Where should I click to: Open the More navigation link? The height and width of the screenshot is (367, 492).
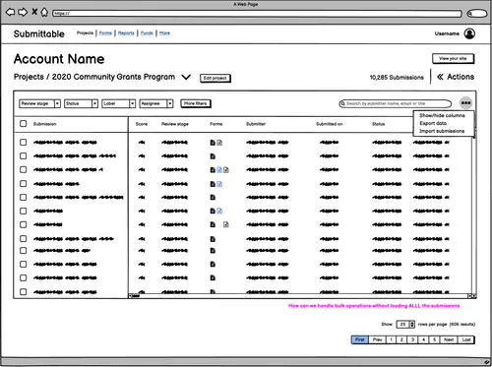tap(164, 33)
